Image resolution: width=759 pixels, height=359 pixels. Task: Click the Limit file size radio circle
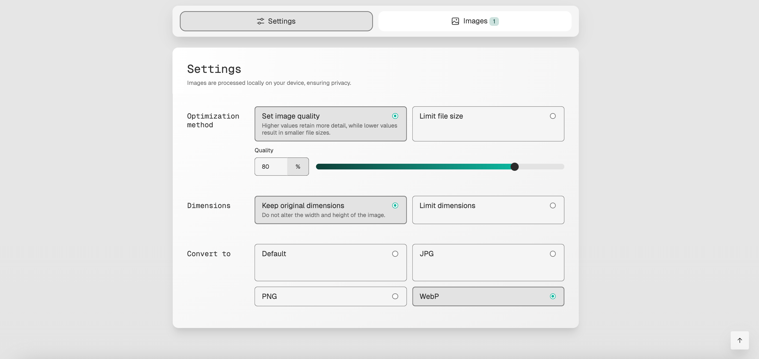[x=553, y=116]
